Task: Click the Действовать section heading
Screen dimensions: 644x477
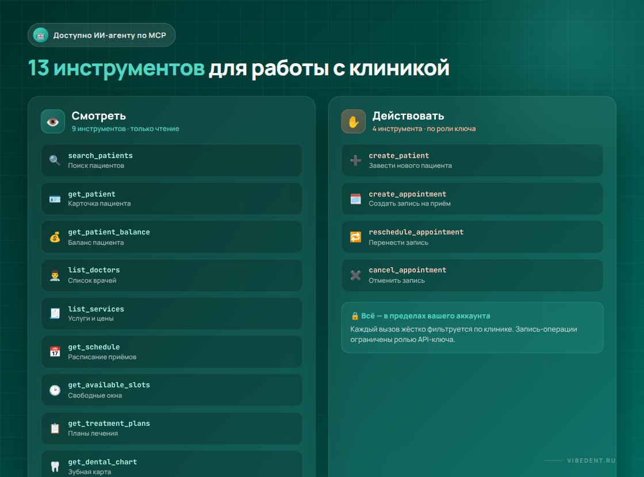Action: point(408,116)
